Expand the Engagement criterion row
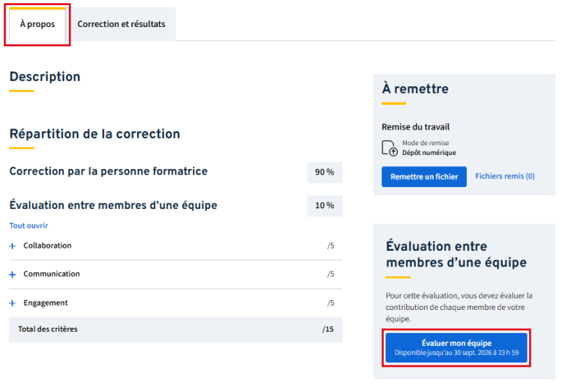Viewport: 562px width, 387px height. tap(175, 303)
